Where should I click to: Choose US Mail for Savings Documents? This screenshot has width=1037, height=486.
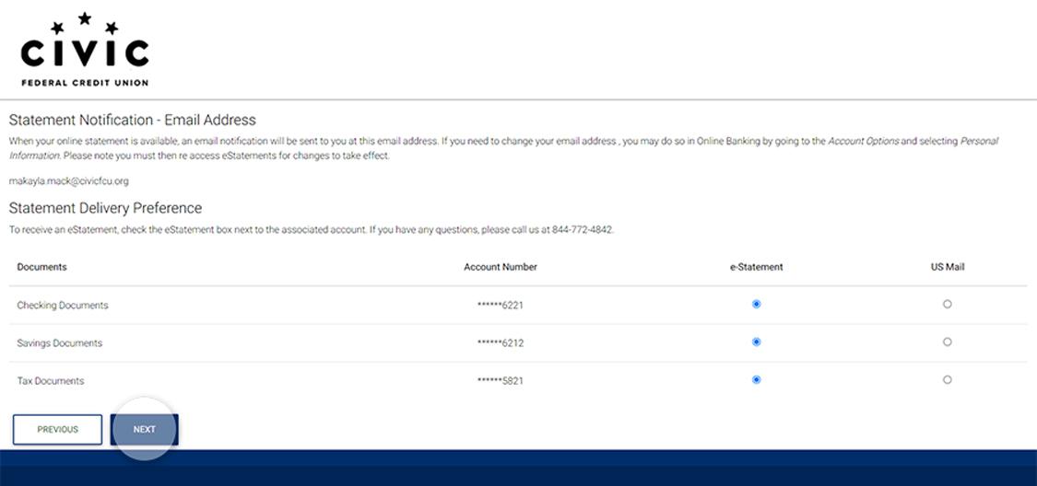click(x=947, y=342)
